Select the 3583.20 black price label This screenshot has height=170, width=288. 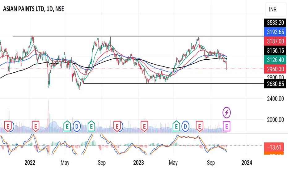(x=275, y=23)
